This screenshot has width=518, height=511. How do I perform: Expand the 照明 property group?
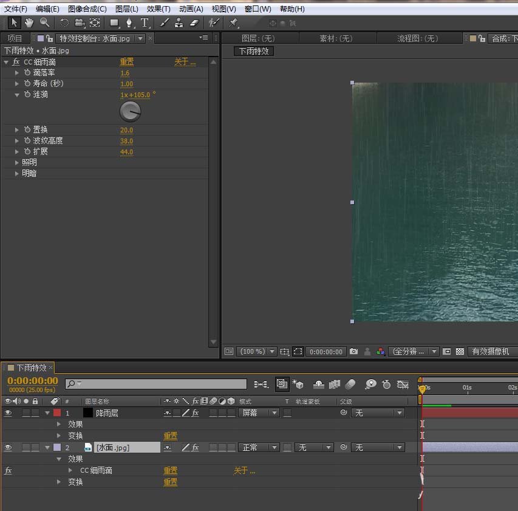[x=17, y=163]
